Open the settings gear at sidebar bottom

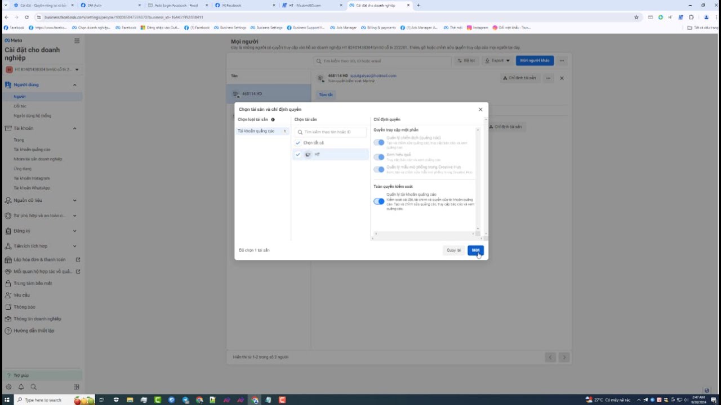tap(8, 387)
